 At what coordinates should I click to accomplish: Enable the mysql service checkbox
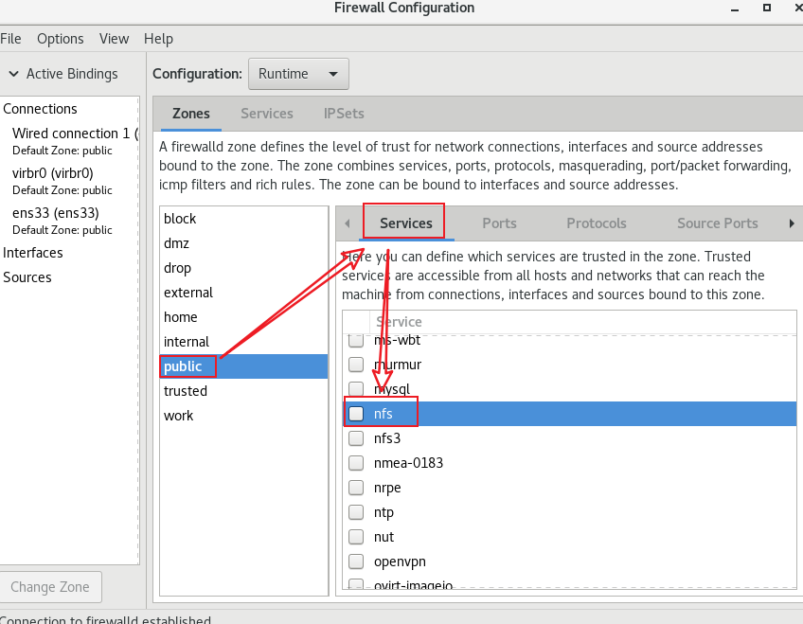356,389
